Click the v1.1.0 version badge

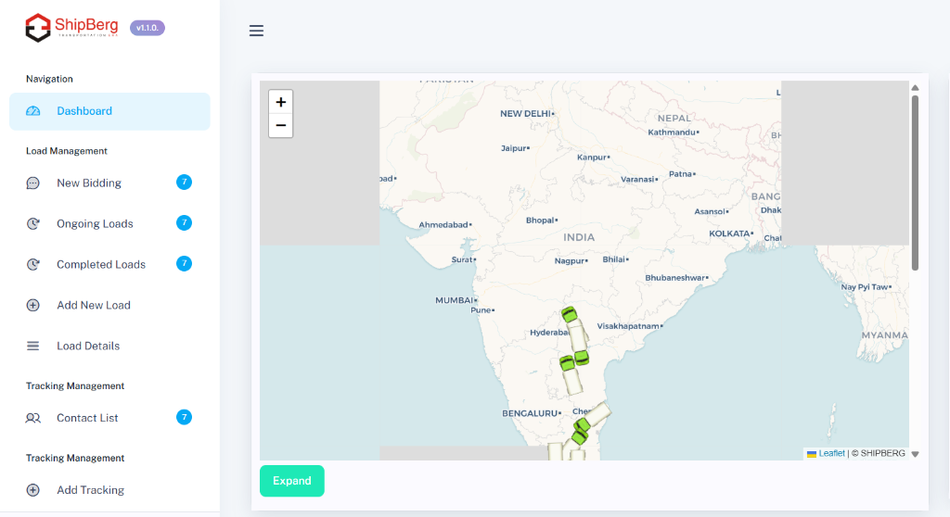148,28
